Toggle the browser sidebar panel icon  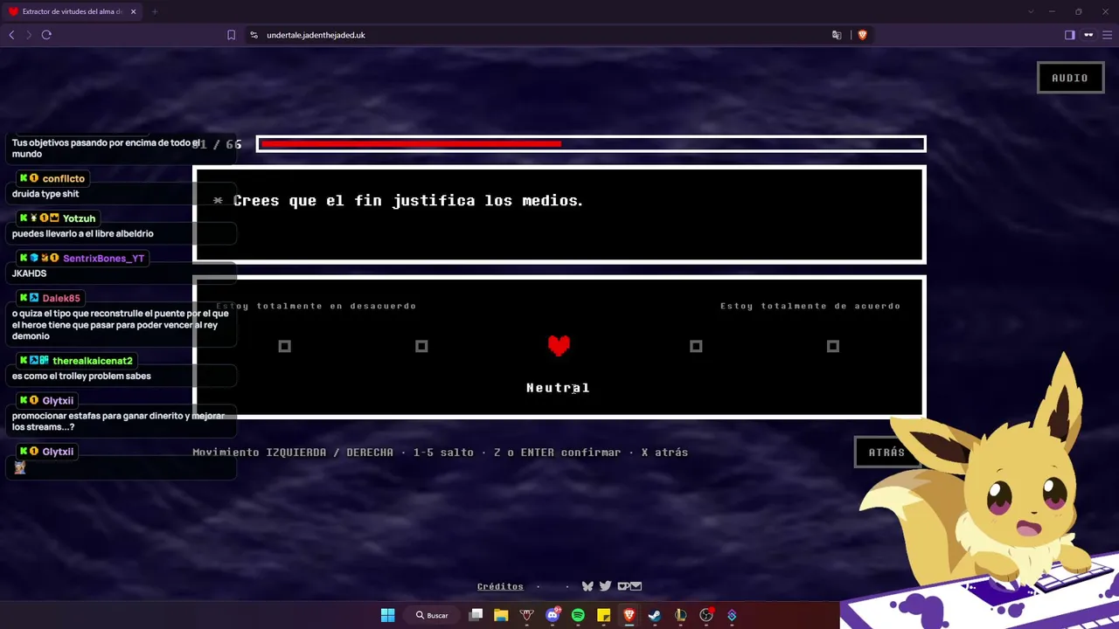[x=1069, y=35]
